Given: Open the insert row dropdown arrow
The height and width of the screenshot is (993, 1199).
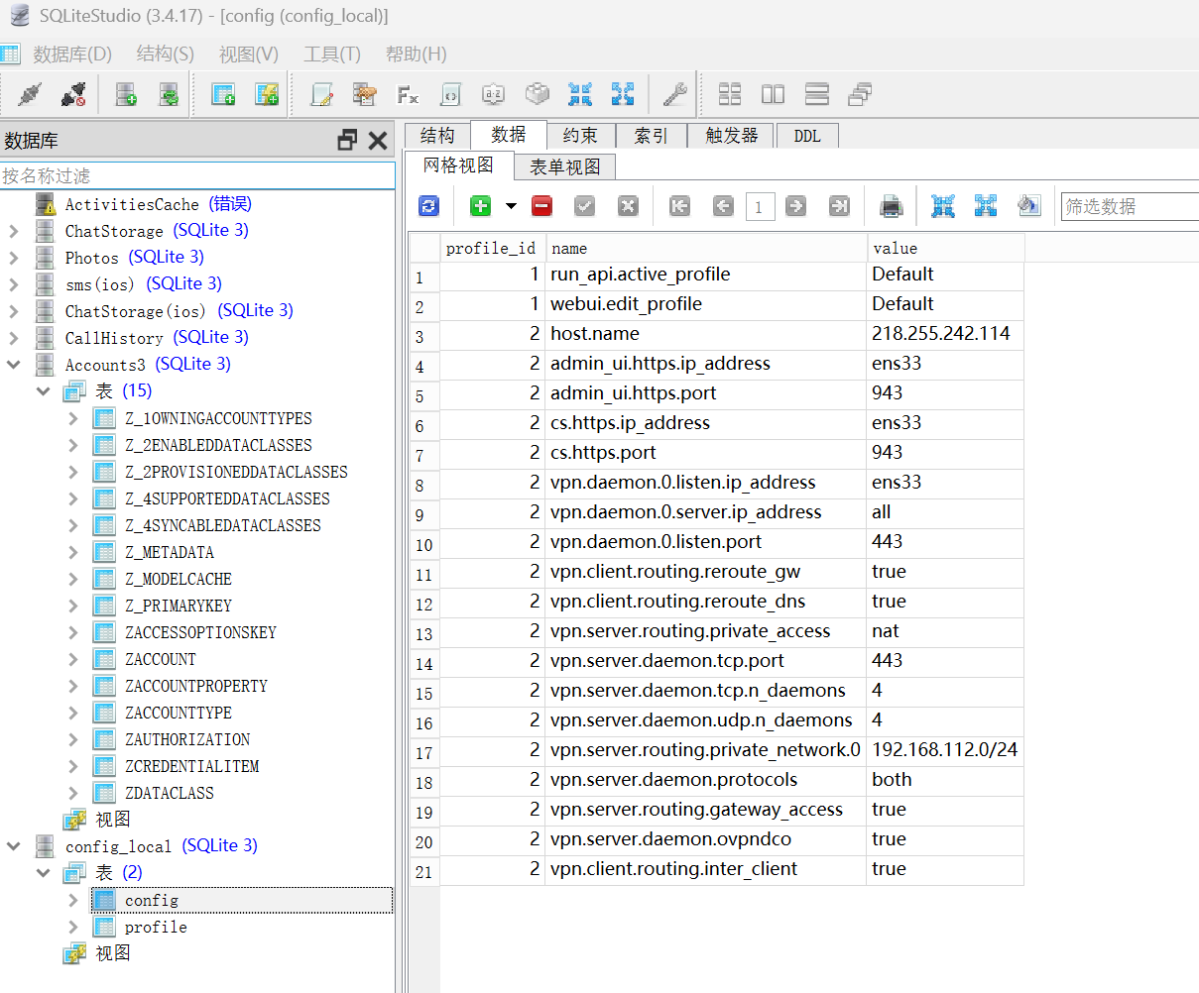Looking at the screenshot, I should pos(511,206).
